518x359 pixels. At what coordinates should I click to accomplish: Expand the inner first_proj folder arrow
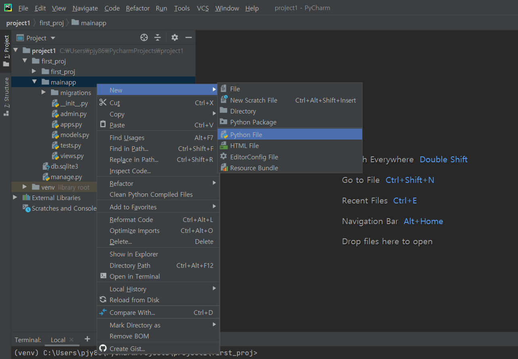click(x=34, y=71)
